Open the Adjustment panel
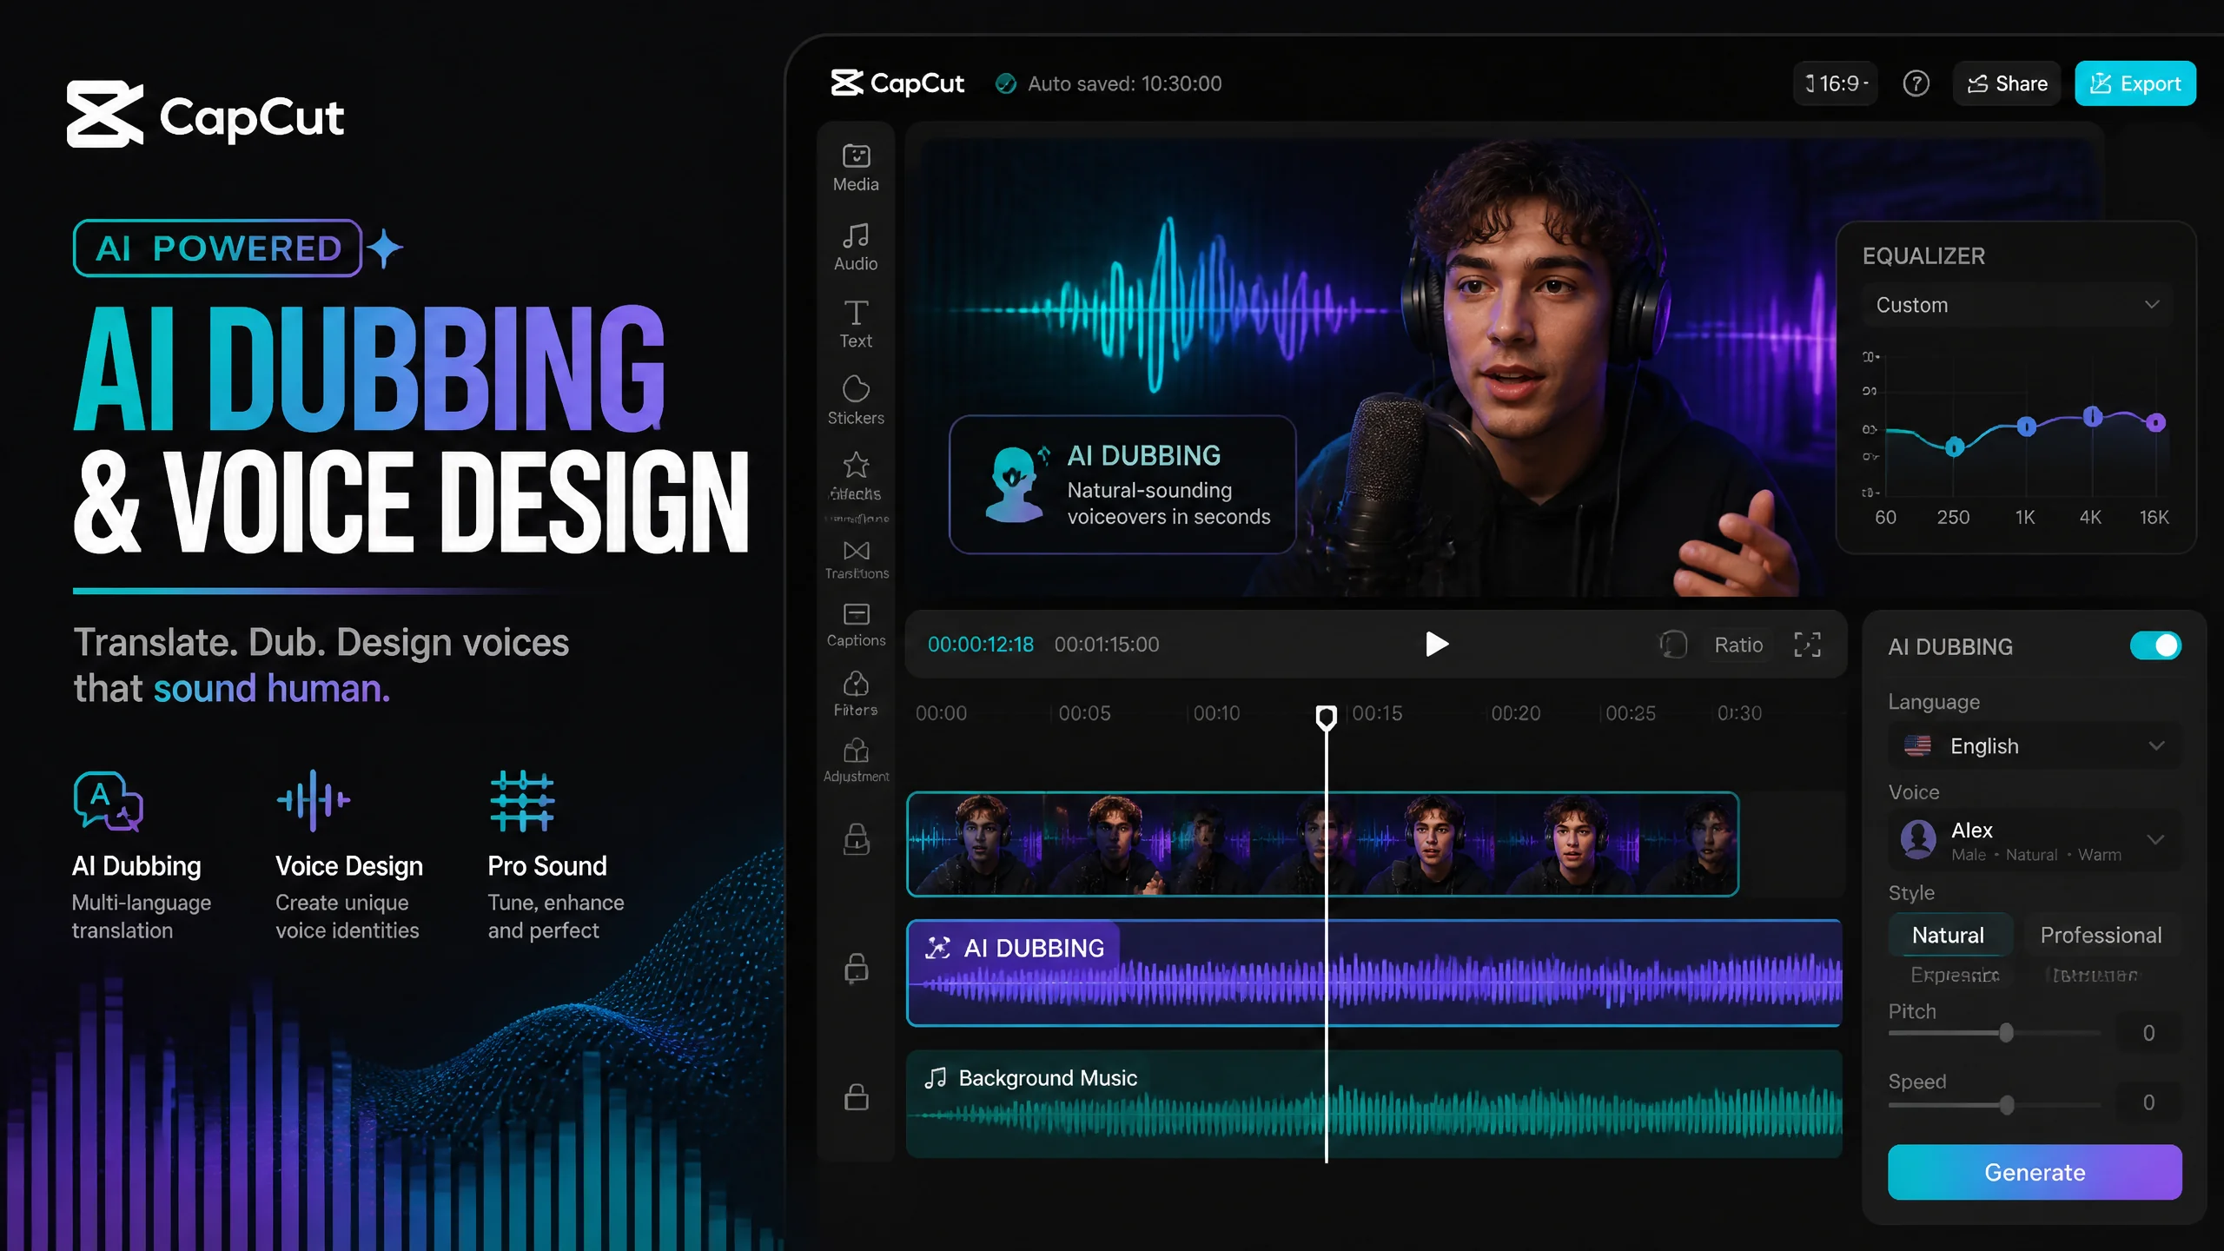This screenshot has width=2224, height=1251. click(857, 760)
